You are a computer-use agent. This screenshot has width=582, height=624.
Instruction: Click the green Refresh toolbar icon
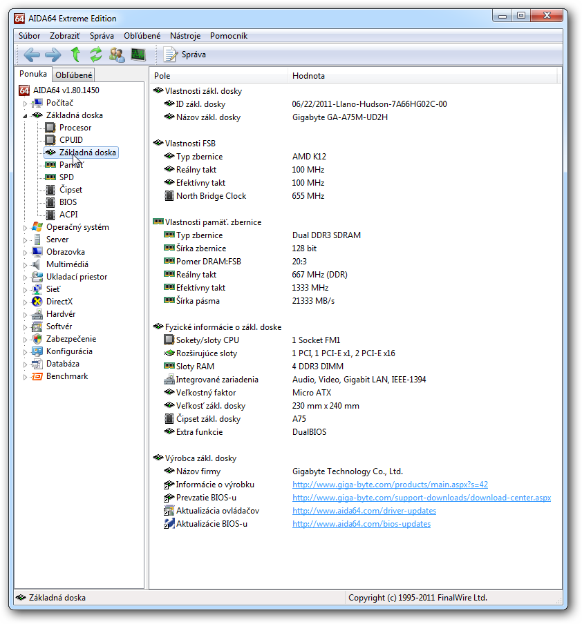[x=95, y=55]
